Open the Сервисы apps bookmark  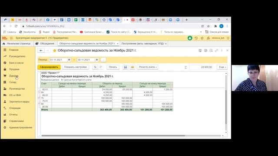[10, 32]
